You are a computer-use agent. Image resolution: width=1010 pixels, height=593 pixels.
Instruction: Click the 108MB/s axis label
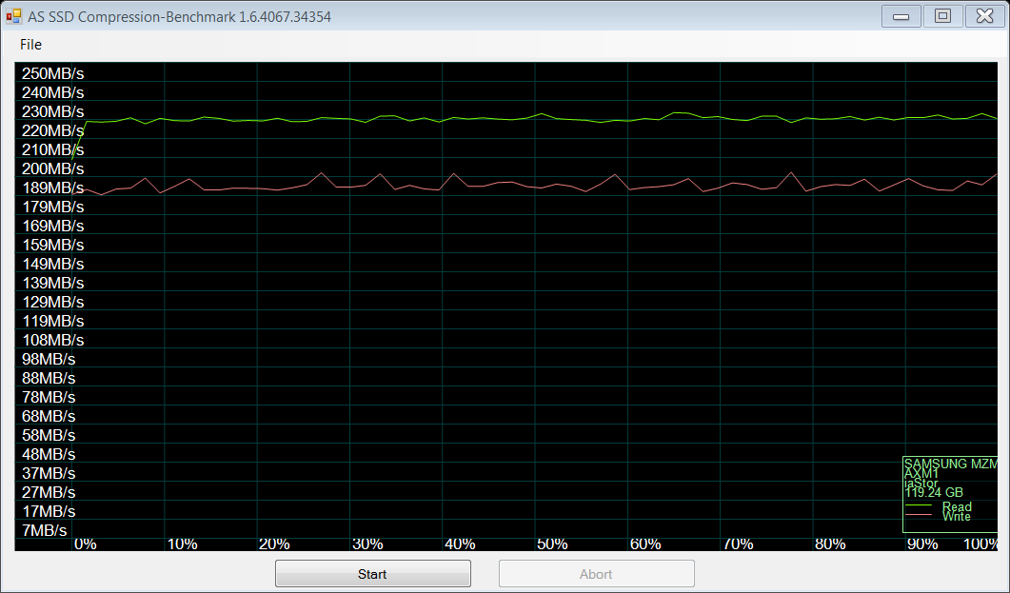[52, 340]
